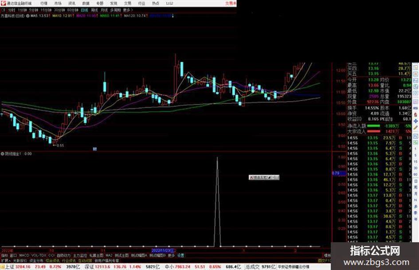The image size is (419, 270).
Task: Select the 15分钟 chart period
Action: (46, 10)
